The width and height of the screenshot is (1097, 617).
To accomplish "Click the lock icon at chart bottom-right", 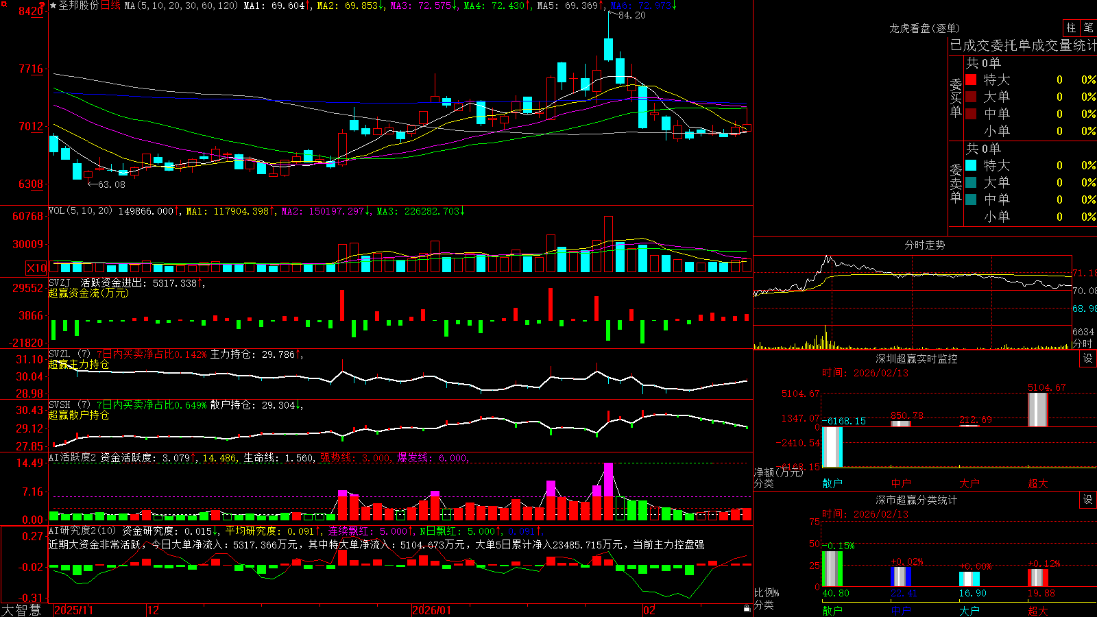I will point(747,608).
